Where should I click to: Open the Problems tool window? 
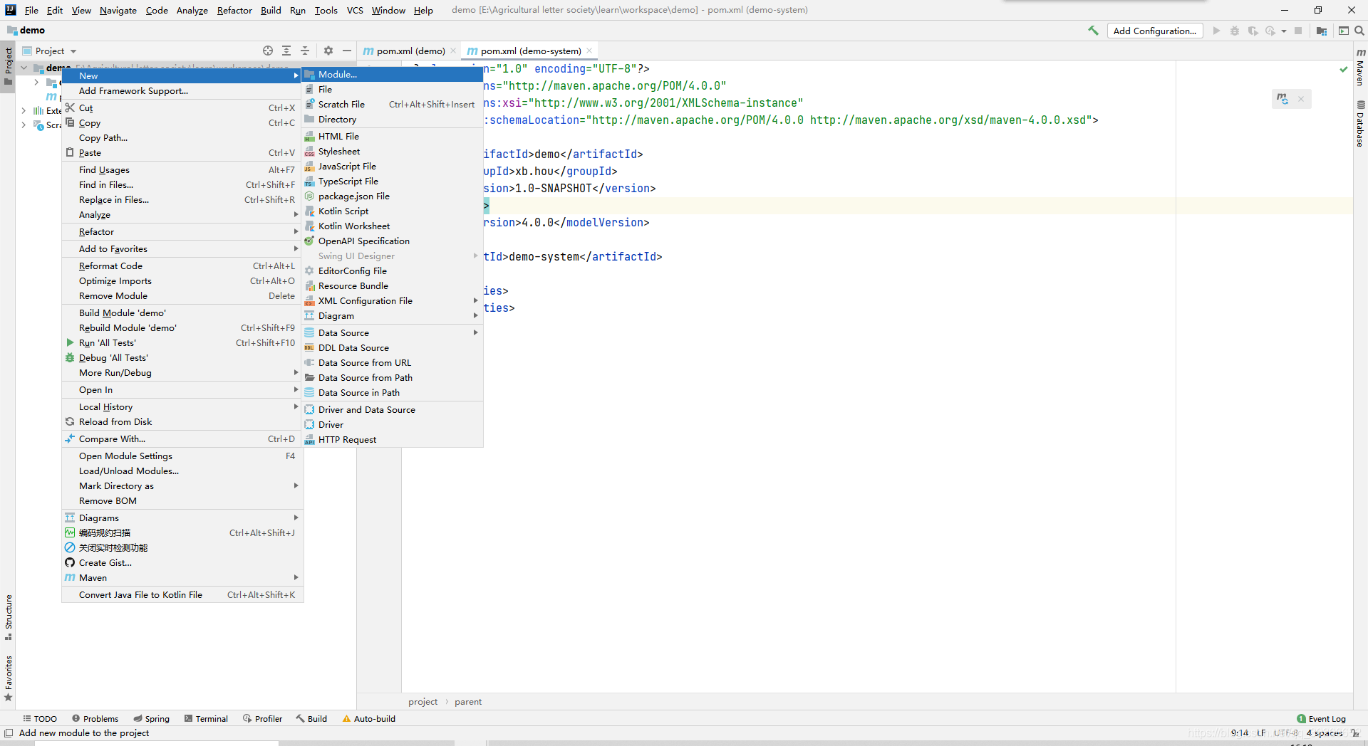[x=95, y=718]
